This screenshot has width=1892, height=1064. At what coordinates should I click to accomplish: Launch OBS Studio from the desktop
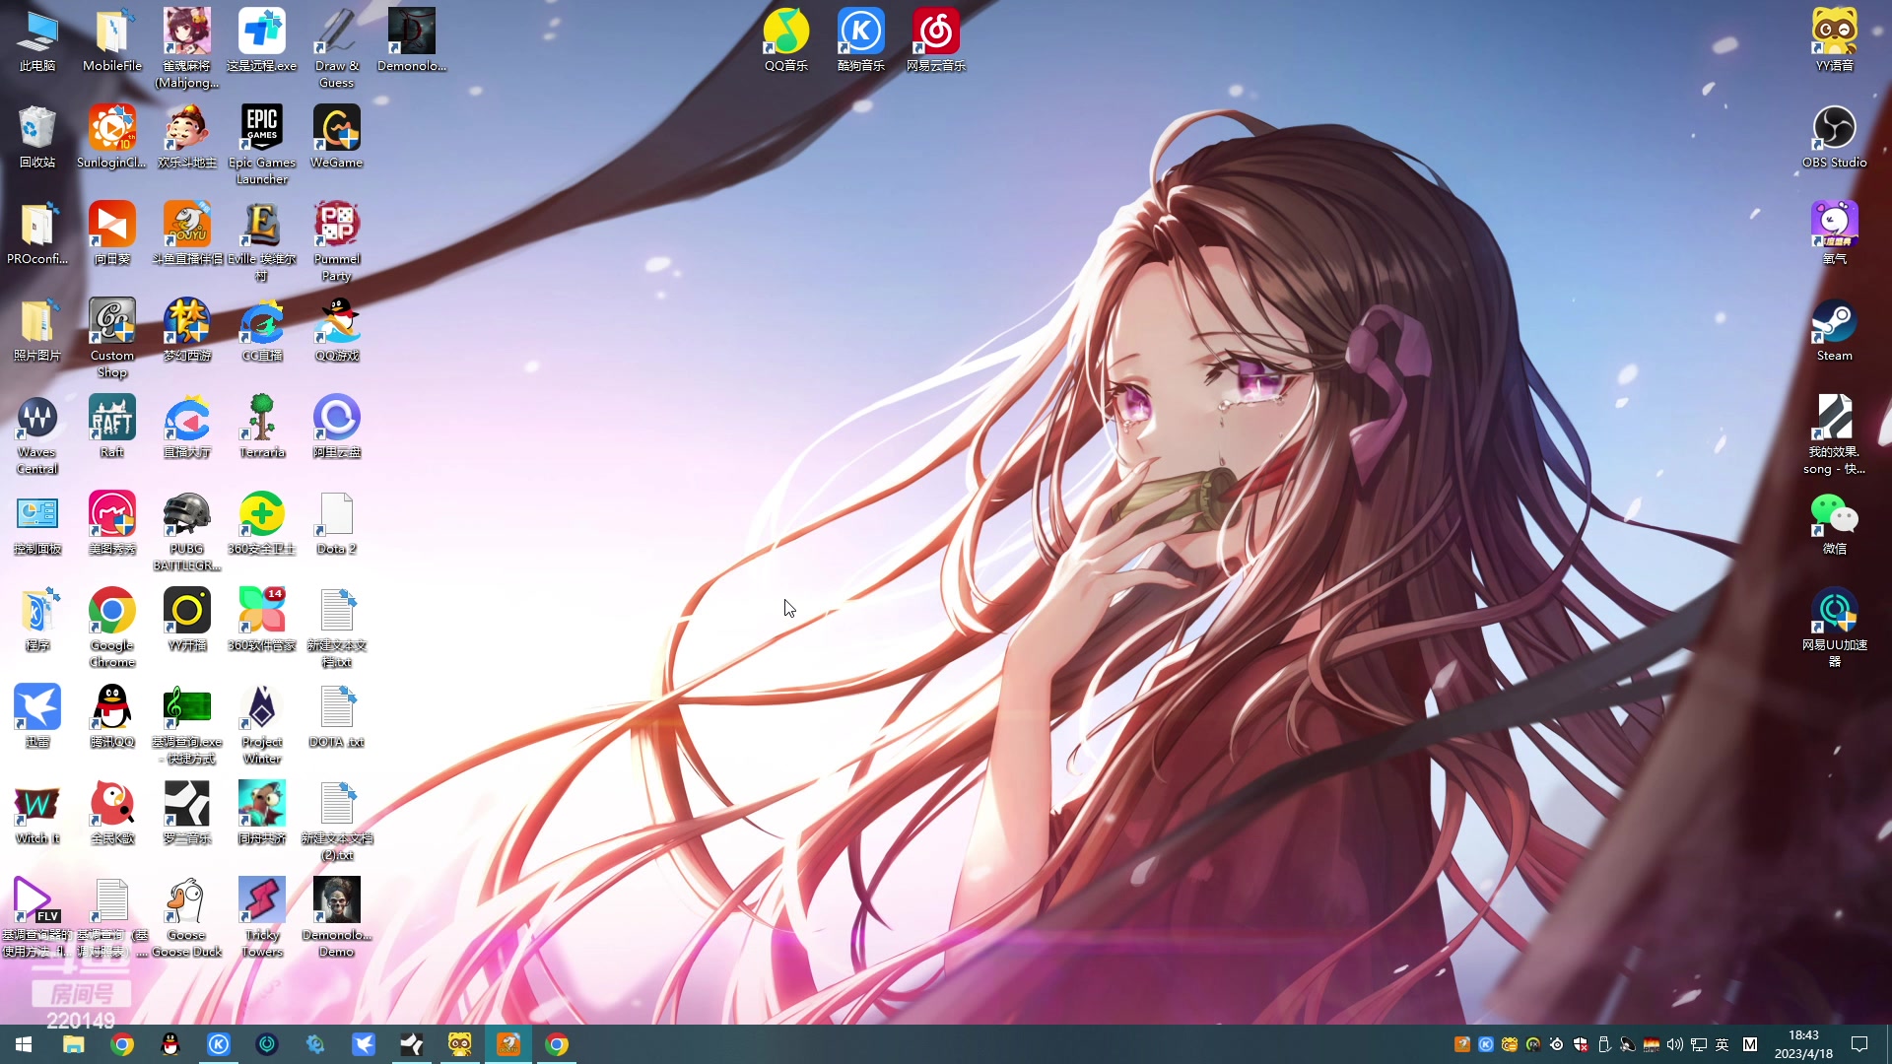[1834, 137]
